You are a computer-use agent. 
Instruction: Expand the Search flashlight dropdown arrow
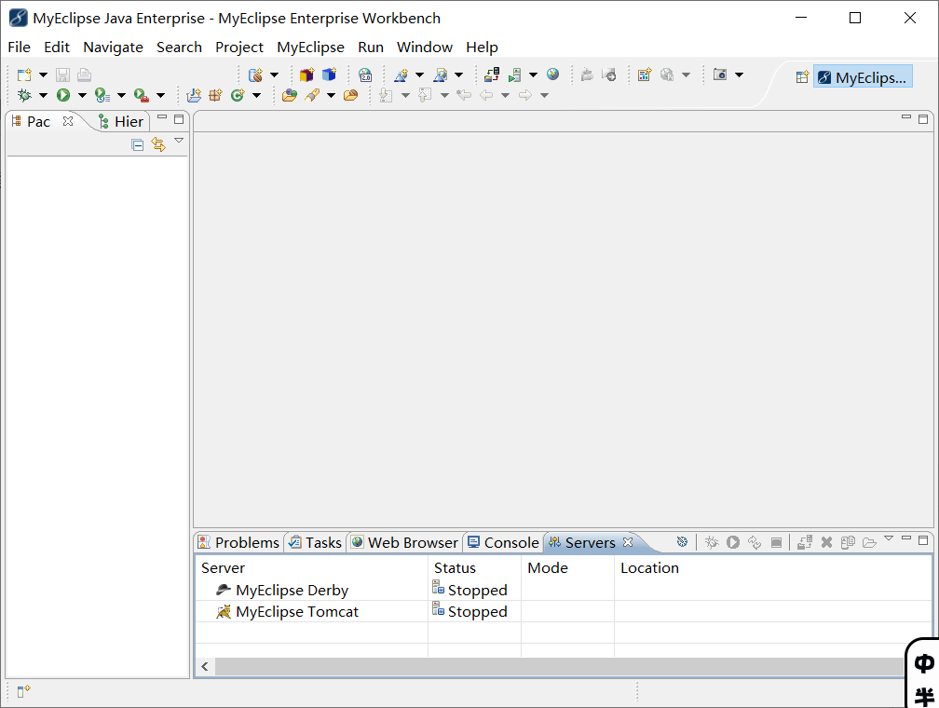pos(331,95)
